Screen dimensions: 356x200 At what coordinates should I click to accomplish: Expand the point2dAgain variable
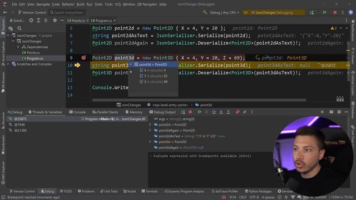(x=150, y=131)
